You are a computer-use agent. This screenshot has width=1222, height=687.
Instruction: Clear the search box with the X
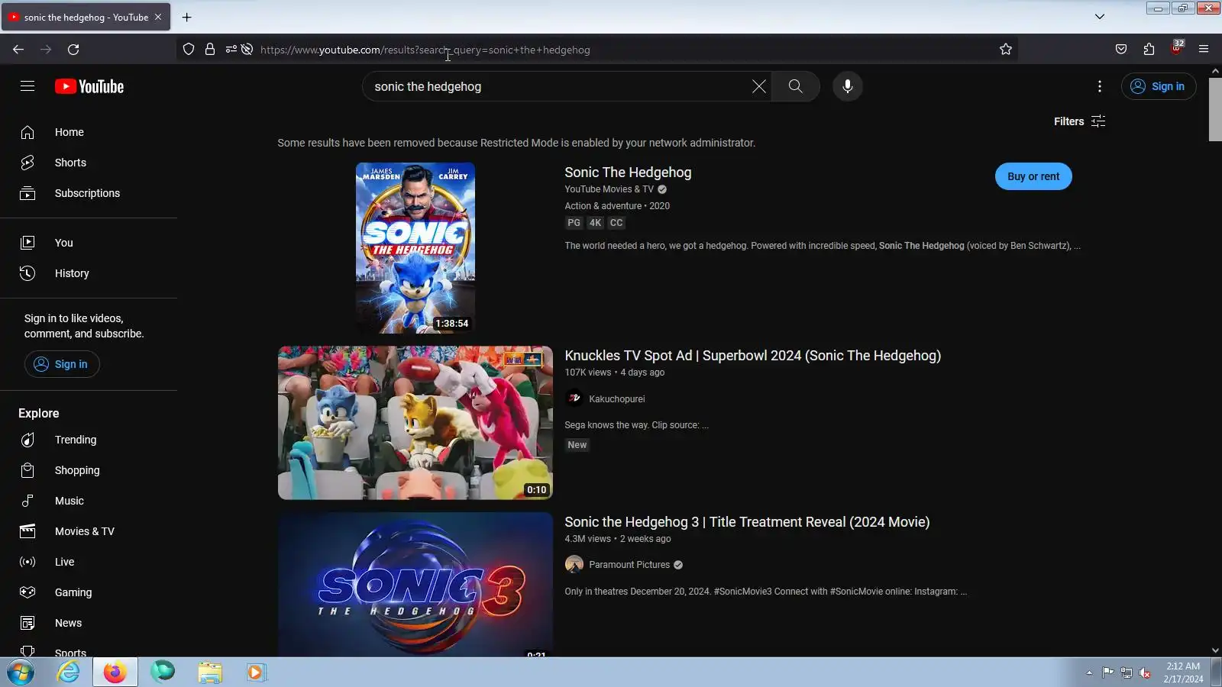click(758, 86)
